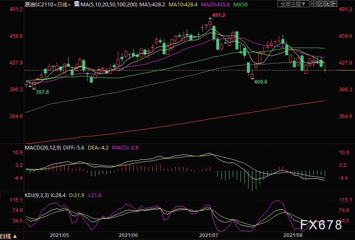This screenshot has width=355, height=240.
Task: Click the -4.4 value on right MACD axis
Action: 343,178
